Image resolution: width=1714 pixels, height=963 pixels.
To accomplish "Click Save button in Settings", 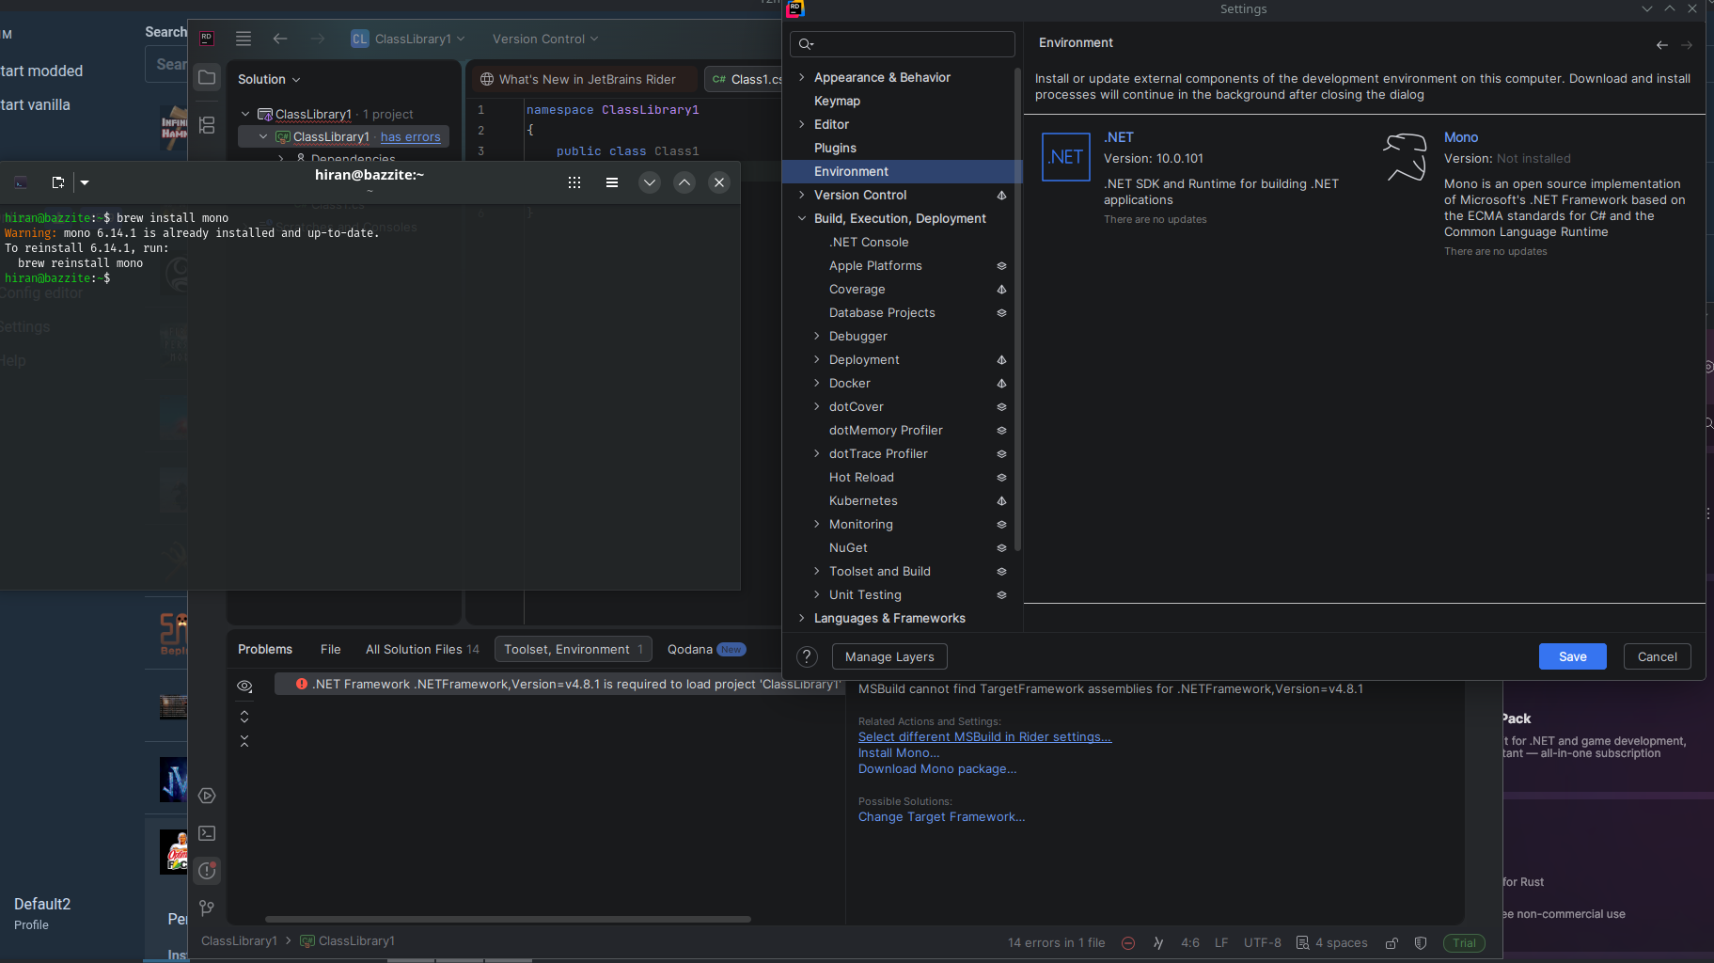I will pyautogui.click(x=1573, y=656).
